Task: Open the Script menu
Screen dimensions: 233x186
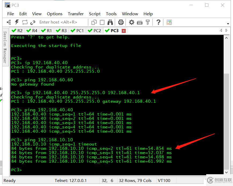Action: (x=95, y=14)
